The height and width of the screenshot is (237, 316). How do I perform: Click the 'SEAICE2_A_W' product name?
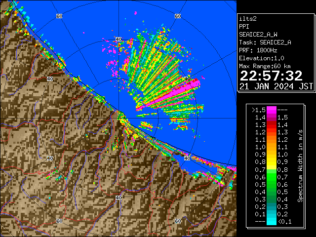pyautogui.click(x=258, y=35)
